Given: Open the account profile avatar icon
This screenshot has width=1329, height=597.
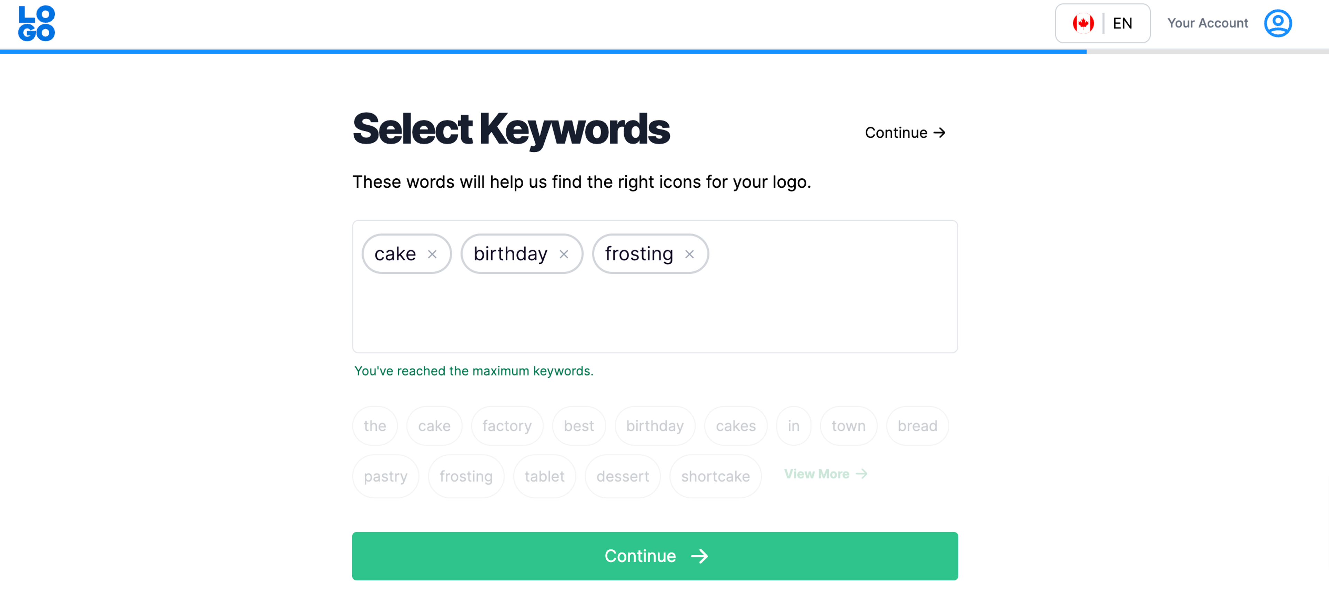Looking at the screenshot, I should (1277, 23).
